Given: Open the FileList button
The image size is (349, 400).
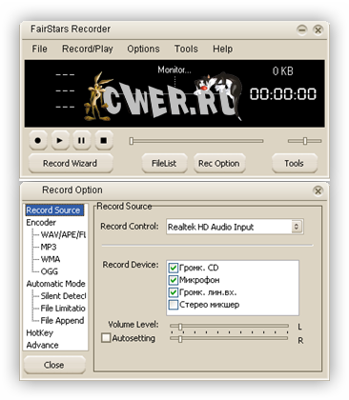Looking at the screenshot, I should (x=164, y=163).
